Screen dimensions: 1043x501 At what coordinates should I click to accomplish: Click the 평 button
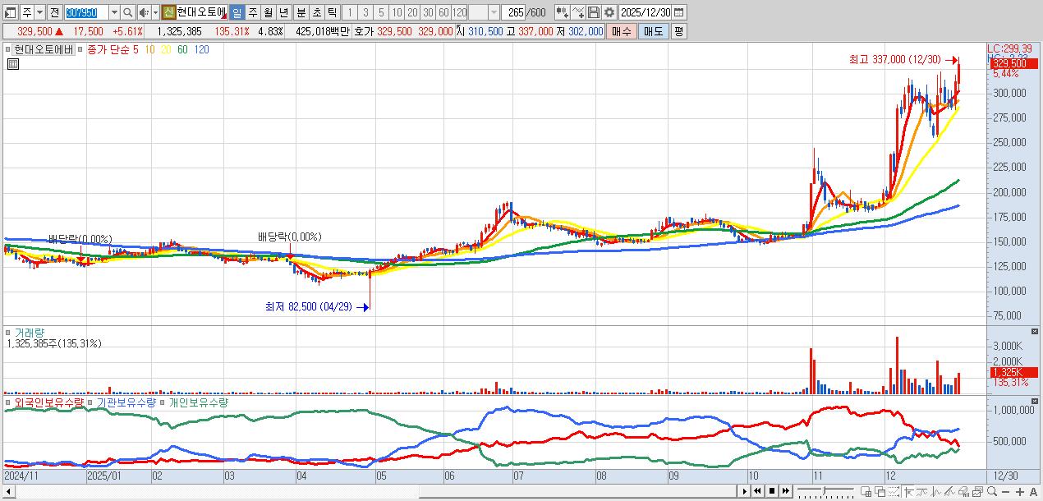[x=678, y=31]
